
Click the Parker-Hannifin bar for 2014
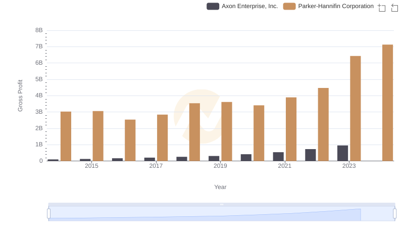(66, 136)
